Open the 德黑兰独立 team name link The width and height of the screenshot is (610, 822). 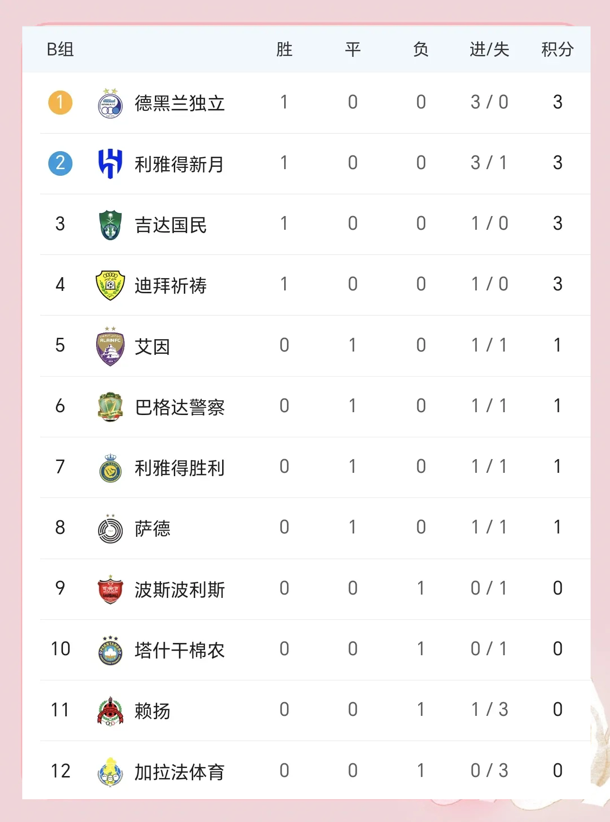coord(179,103)
